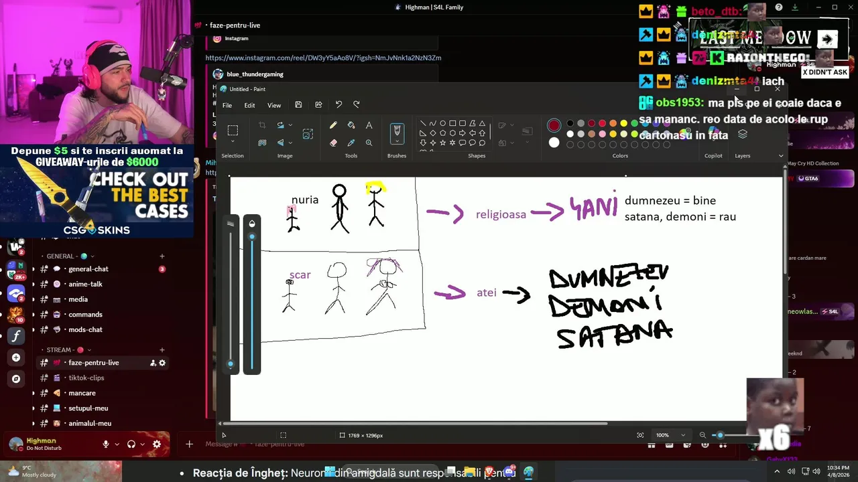Click the fit-to-window icon in status bar
The image size is (858, 482).
tap(640, 435)
